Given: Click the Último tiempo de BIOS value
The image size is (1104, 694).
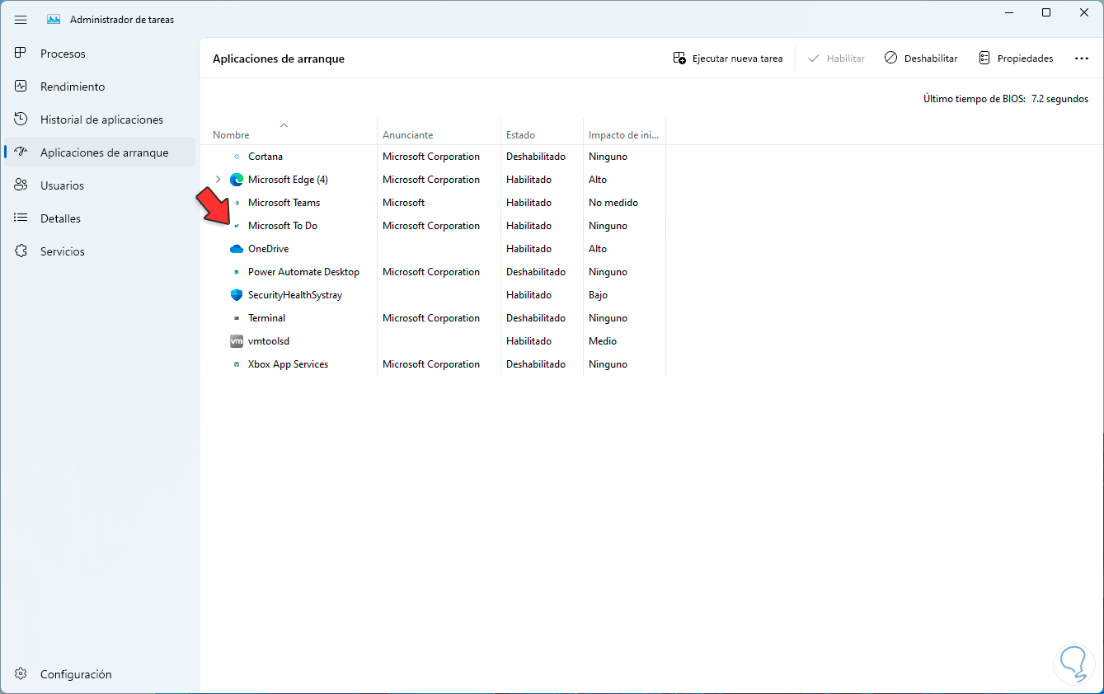Looking at the screenshot, I should point(1060,99).
